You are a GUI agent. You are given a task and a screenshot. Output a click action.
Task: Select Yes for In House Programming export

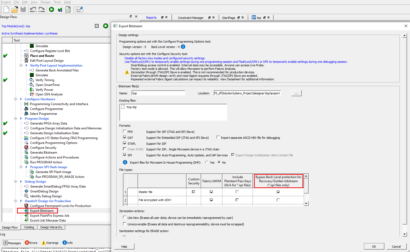tap(207, 162)
